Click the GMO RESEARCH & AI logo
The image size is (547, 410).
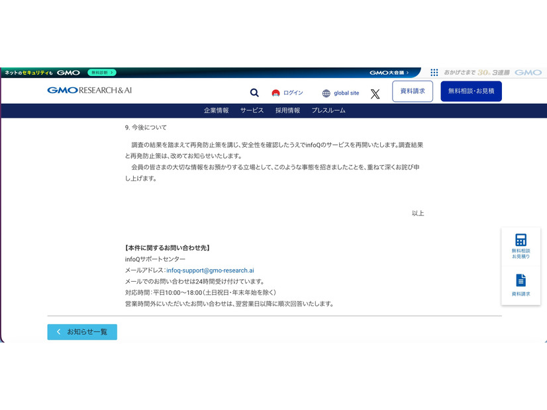(89, 90)
